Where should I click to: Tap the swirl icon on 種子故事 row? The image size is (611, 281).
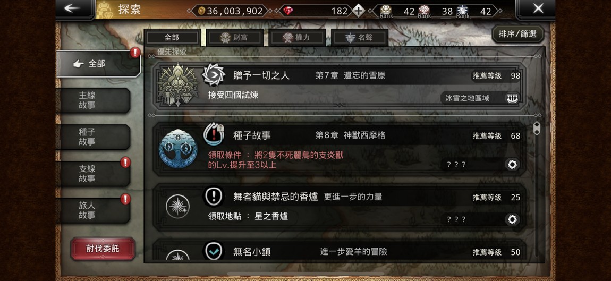(x=512, y=165)
